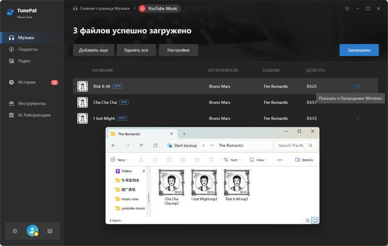Open the user account avatar

[32, 230]
